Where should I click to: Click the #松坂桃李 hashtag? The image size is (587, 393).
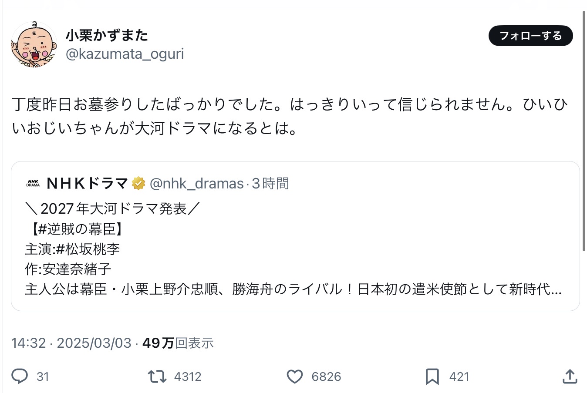pos(88,249)
